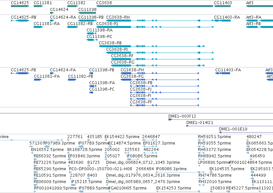
Task: Click EST IP07989.3prime label
Action: 60,143
